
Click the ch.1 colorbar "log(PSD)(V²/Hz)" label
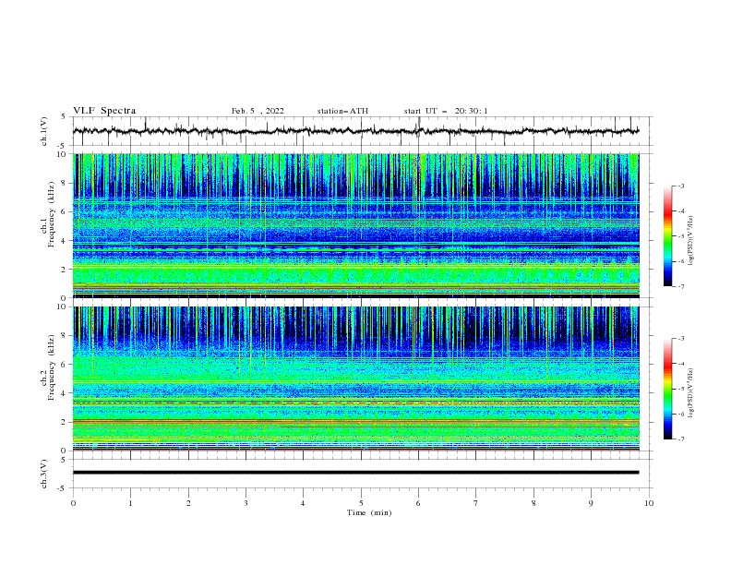(691, 240)
